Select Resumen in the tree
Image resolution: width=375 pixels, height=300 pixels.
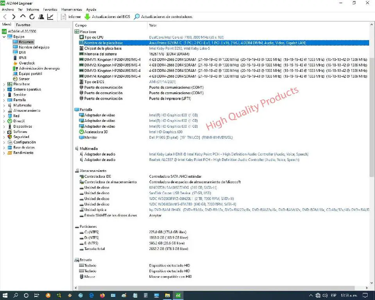[26, 42]
